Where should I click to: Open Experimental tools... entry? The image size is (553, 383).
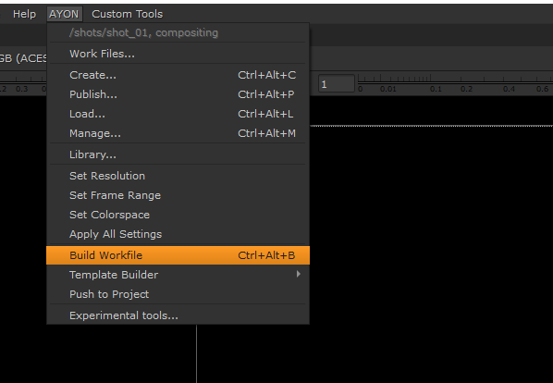(178, 315)
